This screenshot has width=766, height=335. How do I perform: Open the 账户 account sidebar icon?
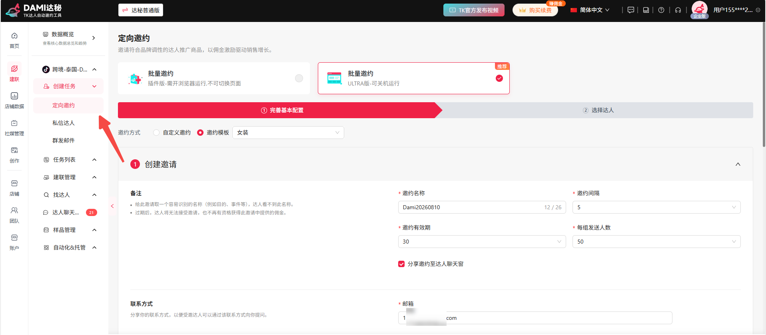tap(14, 242)
